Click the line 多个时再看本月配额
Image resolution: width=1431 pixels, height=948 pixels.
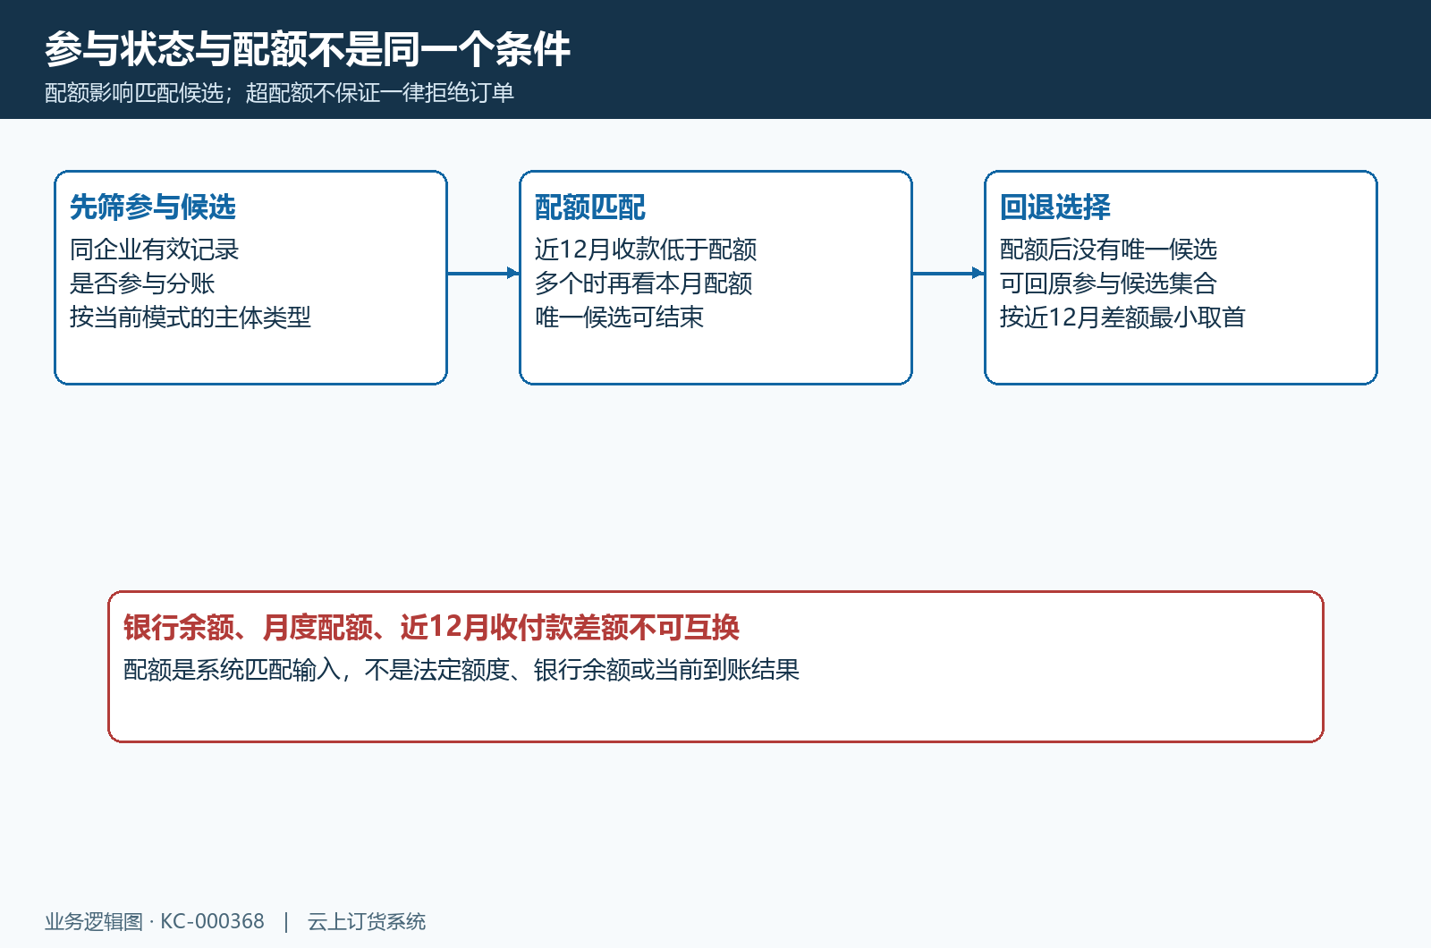(x=644, y=284)
